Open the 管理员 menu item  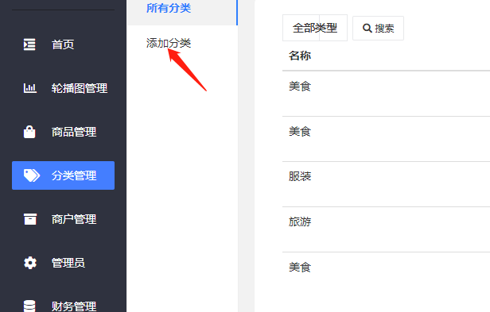point(63,263)
